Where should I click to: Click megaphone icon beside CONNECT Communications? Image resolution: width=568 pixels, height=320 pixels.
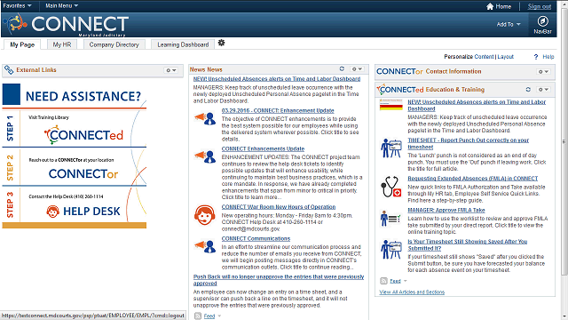click(x=205, y=246)
